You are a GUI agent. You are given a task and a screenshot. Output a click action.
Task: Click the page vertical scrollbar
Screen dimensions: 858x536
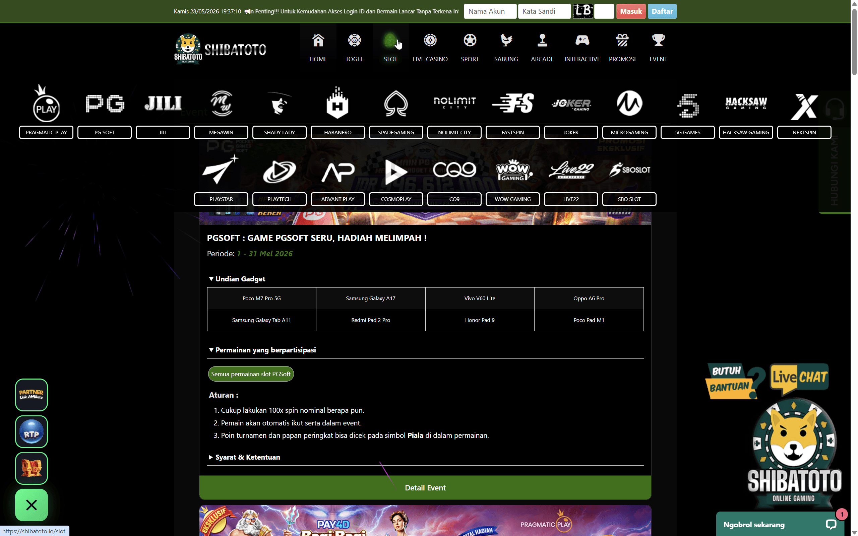click(x=854, y=43)
